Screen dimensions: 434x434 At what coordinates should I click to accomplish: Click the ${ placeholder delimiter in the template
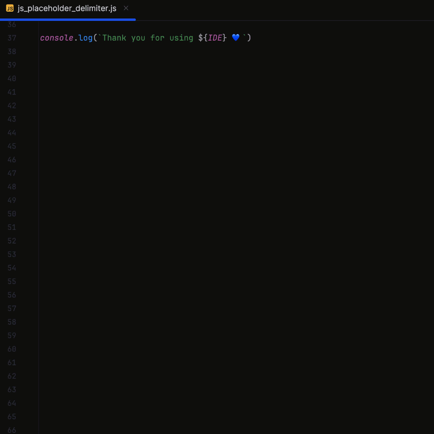(202, 37)
